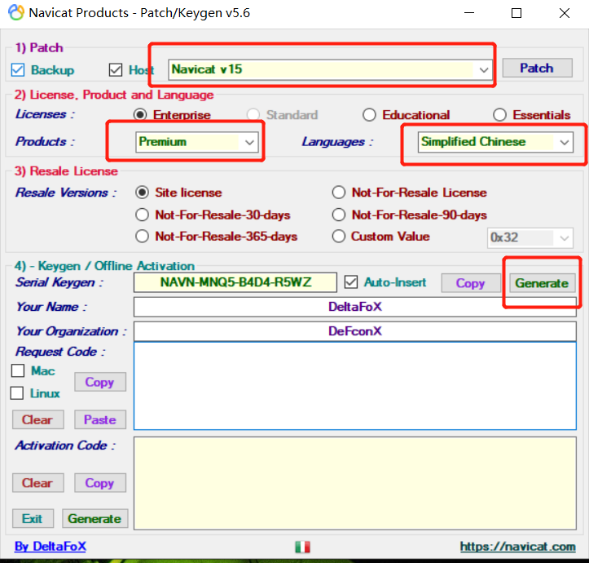Open the Simplified Chinese language dropdown
The width and height of the screenshot is (589, 563).
coord(495,142)
